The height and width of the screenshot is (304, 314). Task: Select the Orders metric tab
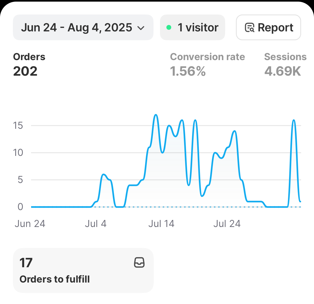(x=29, y=57)
